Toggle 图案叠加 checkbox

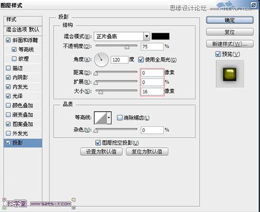click(x=8, y=124)
